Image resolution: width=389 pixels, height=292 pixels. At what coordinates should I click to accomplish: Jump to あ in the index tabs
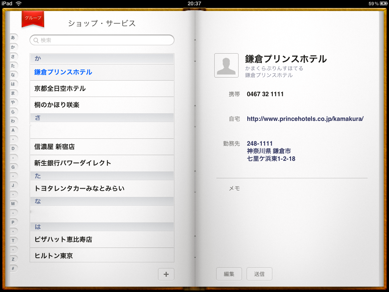coord(13,38)
